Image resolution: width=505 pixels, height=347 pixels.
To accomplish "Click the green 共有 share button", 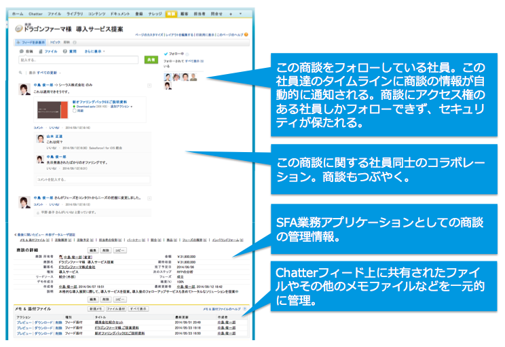I will (151, 60).
